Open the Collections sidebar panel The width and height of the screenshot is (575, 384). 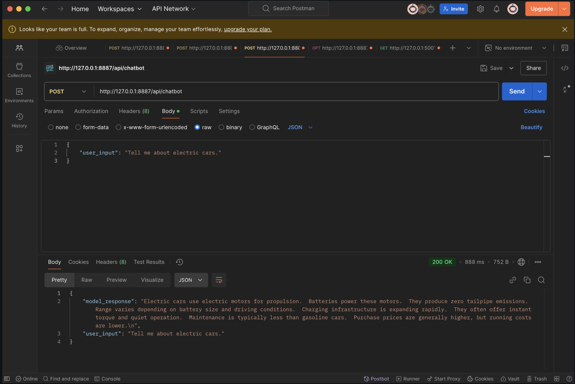pyautogui.click(x=19, y=70)
